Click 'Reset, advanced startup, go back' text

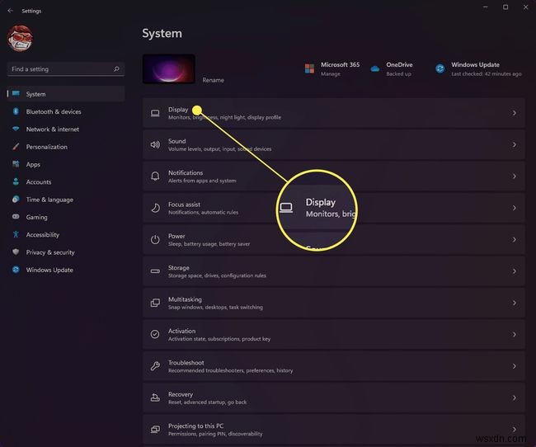(x=207, y=402)
